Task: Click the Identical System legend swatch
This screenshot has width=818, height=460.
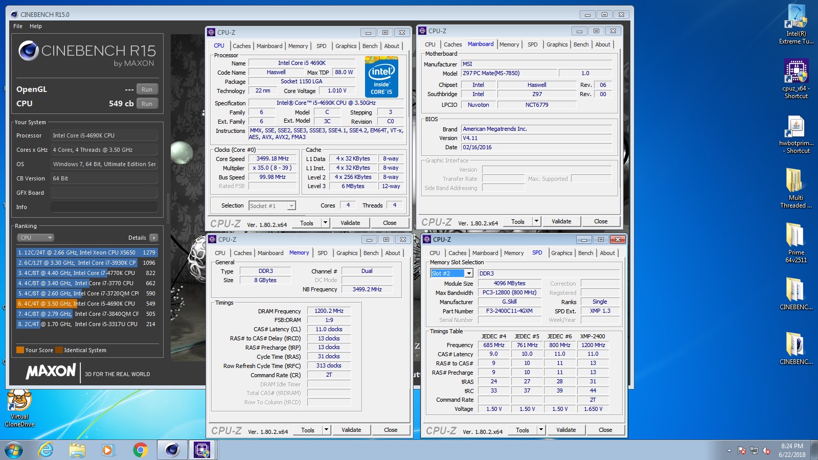Action: (59, 350)
